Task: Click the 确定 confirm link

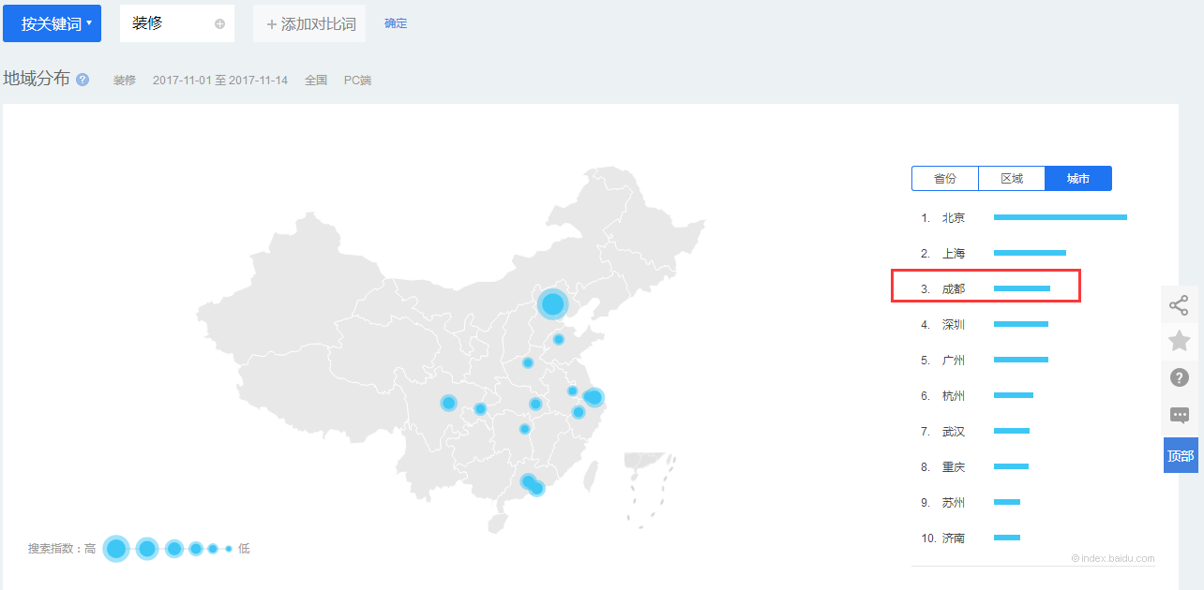Action: click(396, 23)
